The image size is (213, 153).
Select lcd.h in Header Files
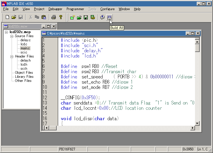(x=24, y=64)
